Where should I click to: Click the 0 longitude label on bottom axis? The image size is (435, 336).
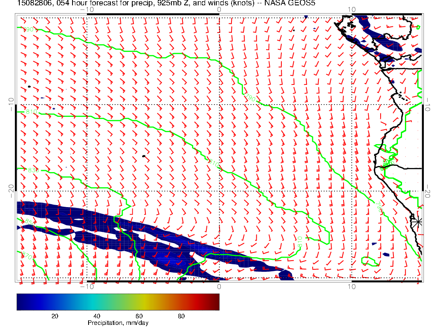pos(219,286)
